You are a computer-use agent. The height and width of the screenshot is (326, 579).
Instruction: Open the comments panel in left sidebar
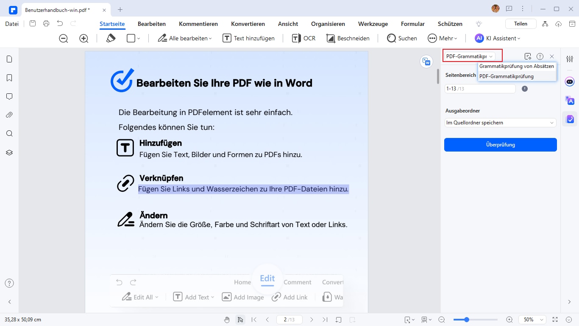coord(9,96)
